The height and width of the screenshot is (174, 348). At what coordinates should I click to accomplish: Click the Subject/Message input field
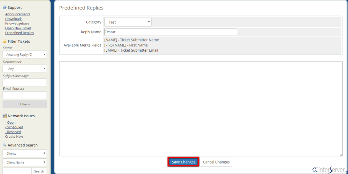click(x=24, y=82)
